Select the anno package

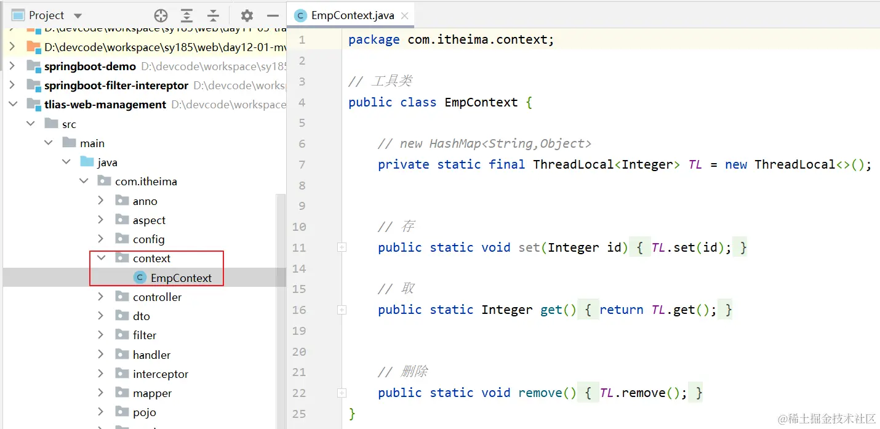point(145,201)
